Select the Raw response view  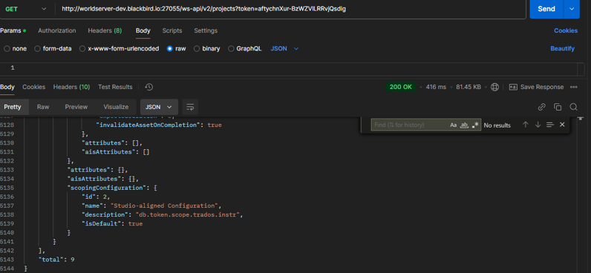pos(43,107)
